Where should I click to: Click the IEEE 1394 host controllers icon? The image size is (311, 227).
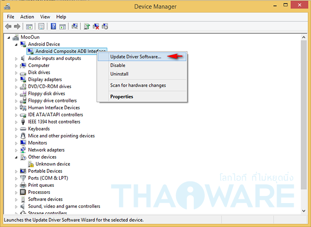(23, 122)
